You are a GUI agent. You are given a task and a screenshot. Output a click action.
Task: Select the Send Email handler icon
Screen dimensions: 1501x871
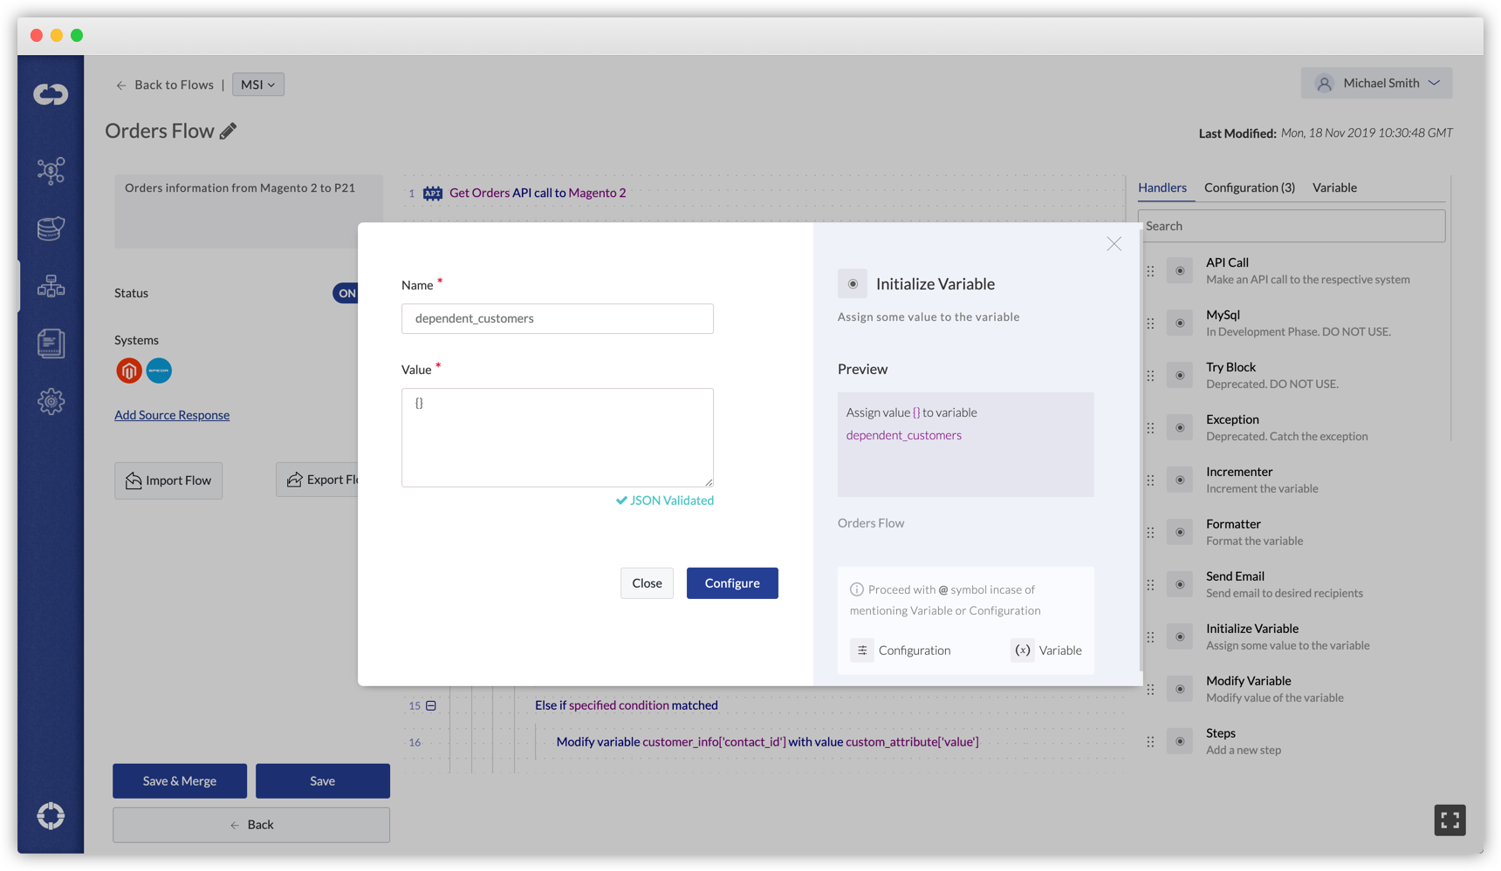[1180, 585]
